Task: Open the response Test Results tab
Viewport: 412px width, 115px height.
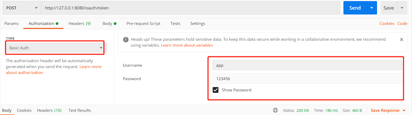Action: (x=80, y=110)
